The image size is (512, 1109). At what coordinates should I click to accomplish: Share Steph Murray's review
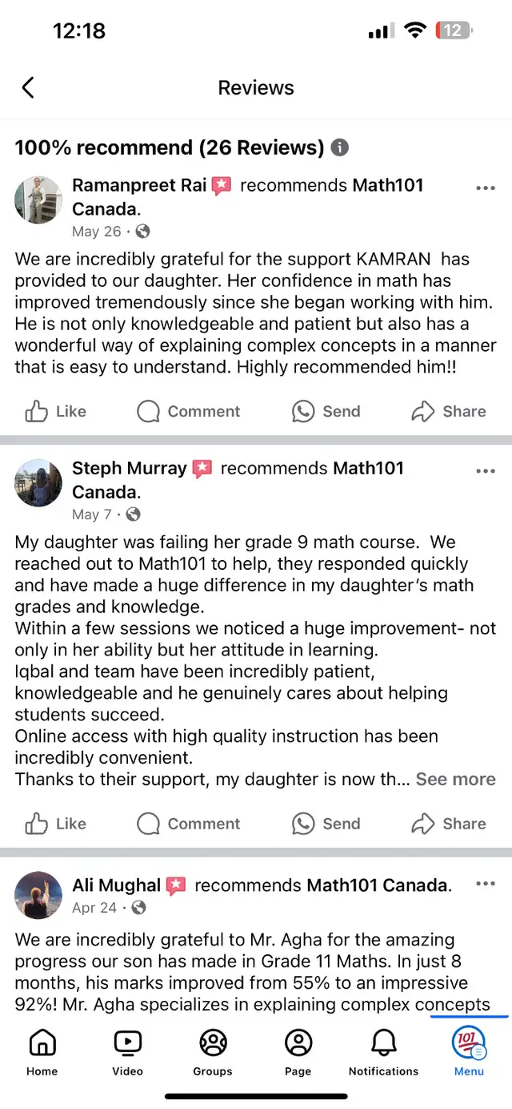coord(448,824)
